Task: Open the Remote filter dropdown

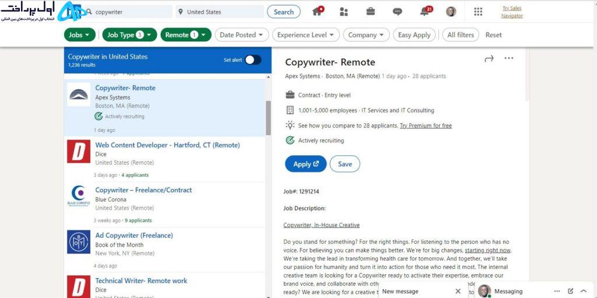Action: point(186,34)
